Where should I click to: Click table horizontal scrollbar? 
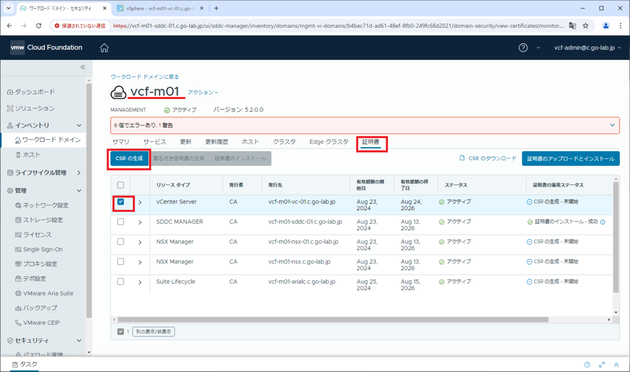(x=333, y=320)
